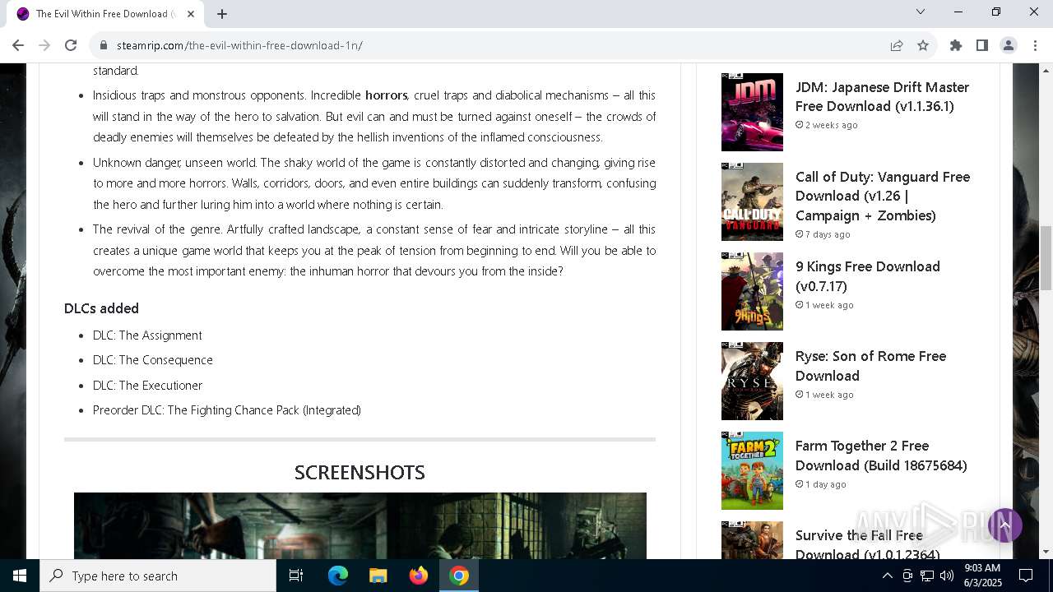Screen dimensions: 1053x592
Task: Open JDM: Japanese Drift Master thumbnail
Action: tap(752, 112)
